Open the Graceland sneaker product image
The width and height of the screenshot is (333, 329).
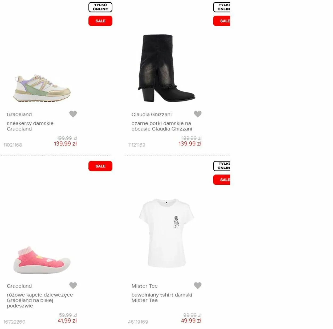point(42,88)
